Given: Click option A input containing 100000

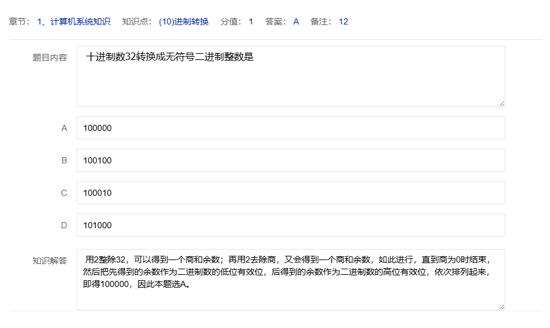Looking at the screenshot, I should tap(290, 128).
